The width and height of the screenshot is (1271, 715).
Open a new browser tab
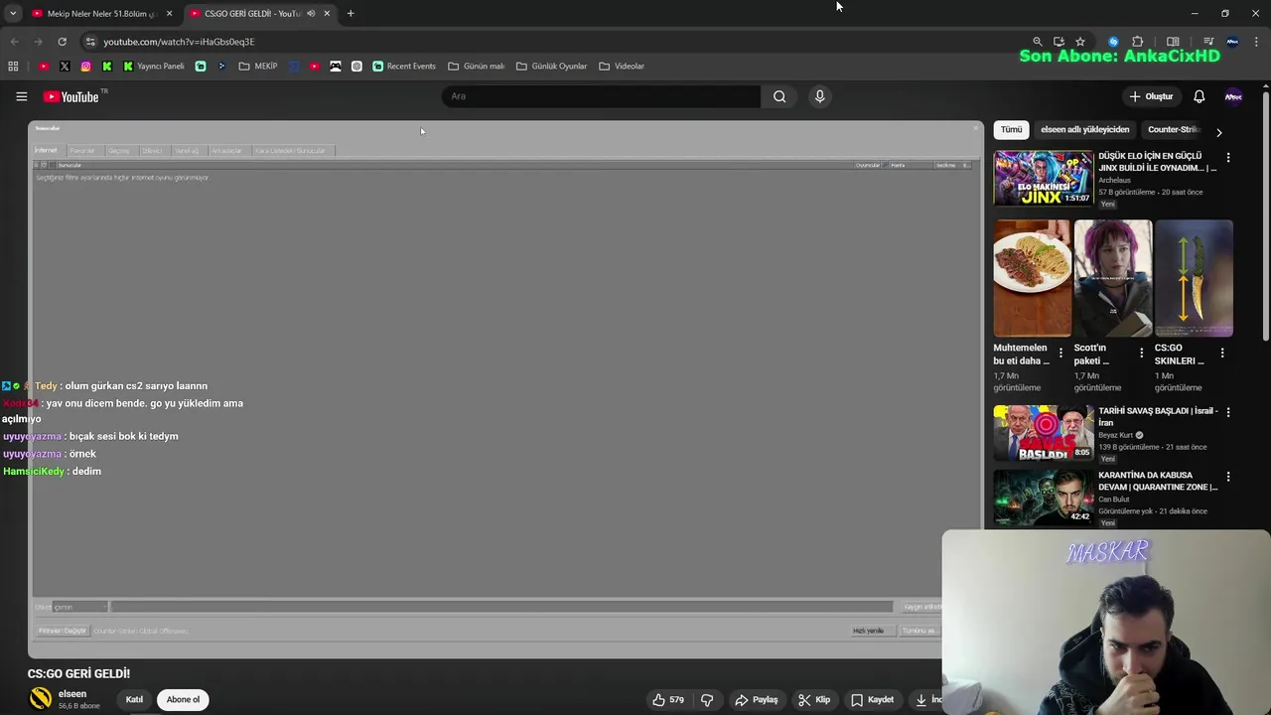[x=351, y=14]
